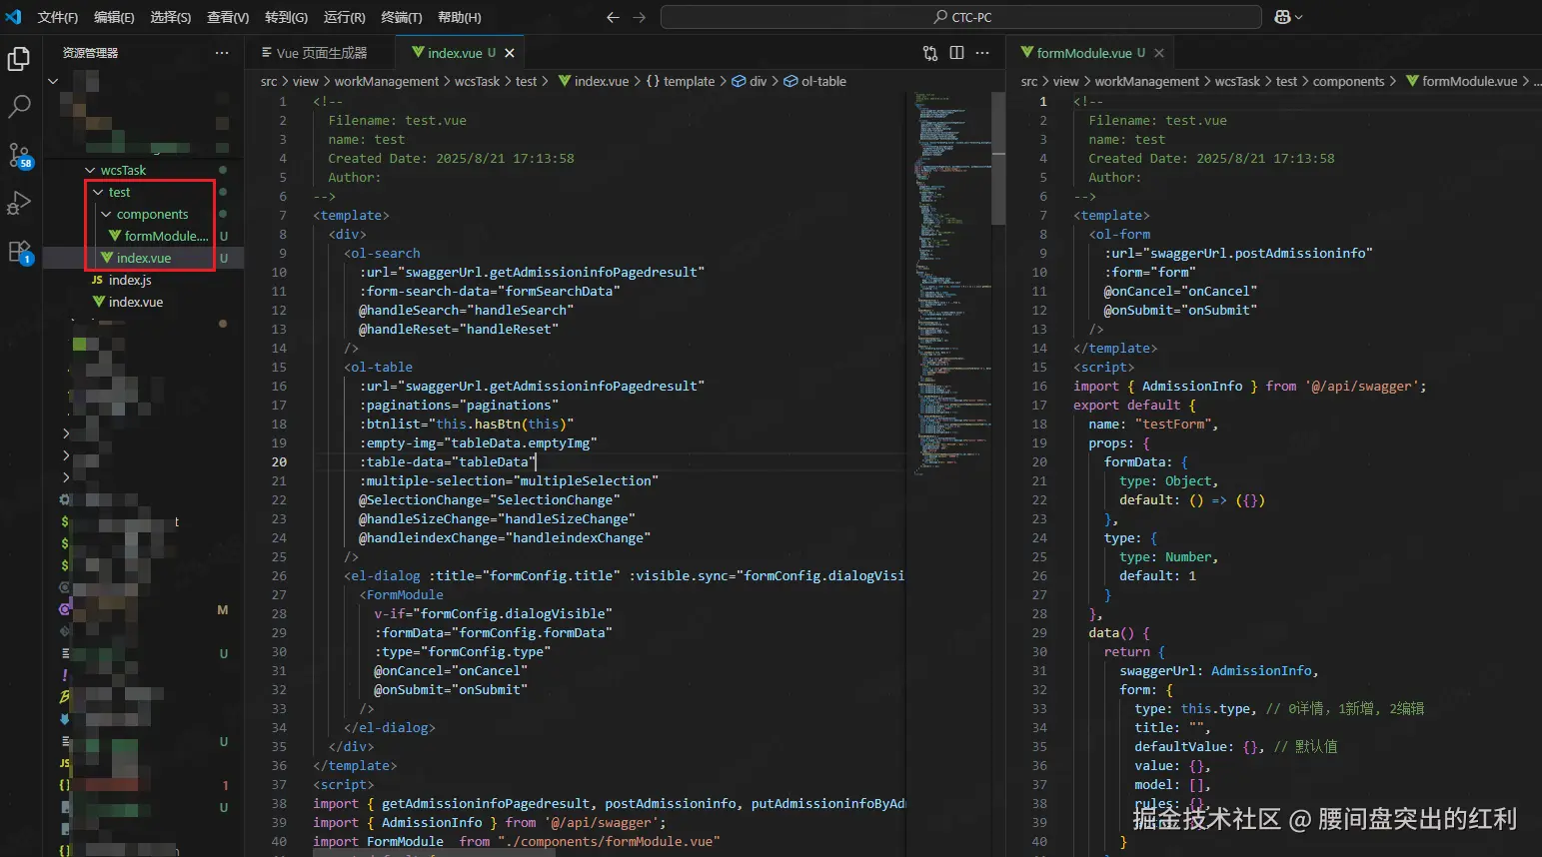The width and height of the screenshot is (1542, 857).
Task: Open the Search view icon
Action: click(x=19, y=107)
